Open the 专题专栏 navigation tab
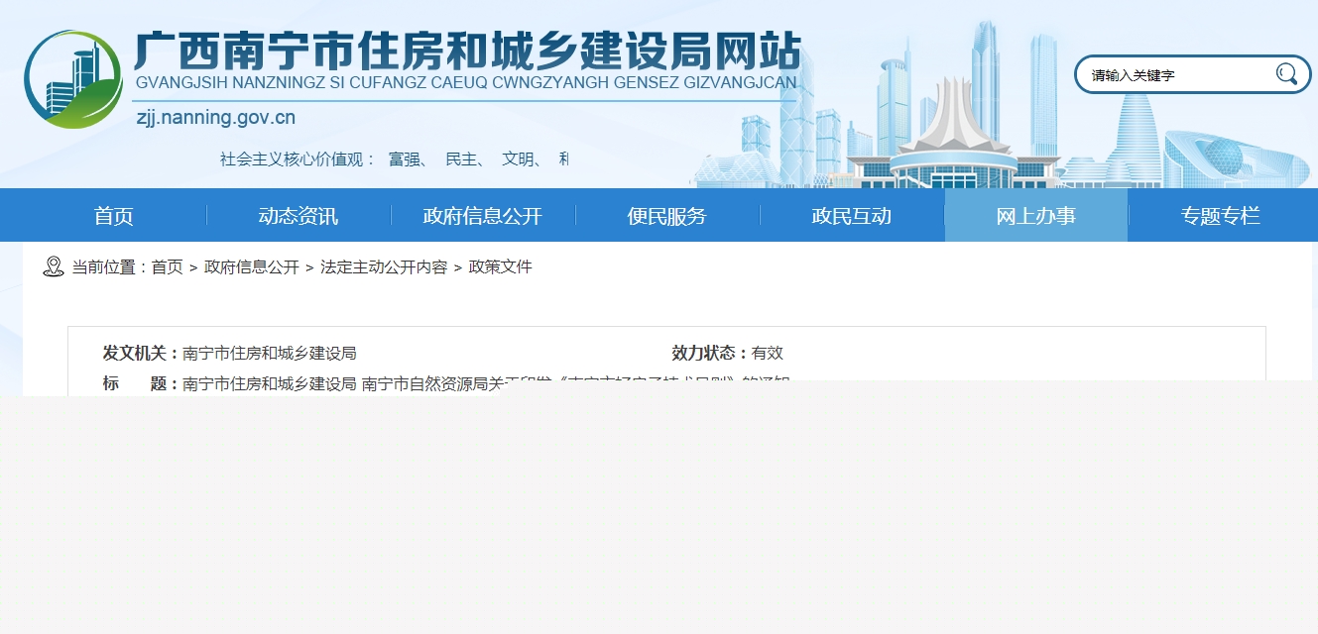 pos(1221,216)
